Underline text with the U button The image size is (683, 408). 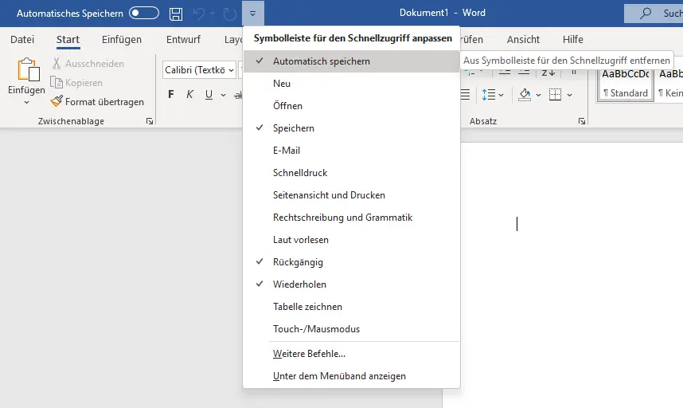click(209, 95)
